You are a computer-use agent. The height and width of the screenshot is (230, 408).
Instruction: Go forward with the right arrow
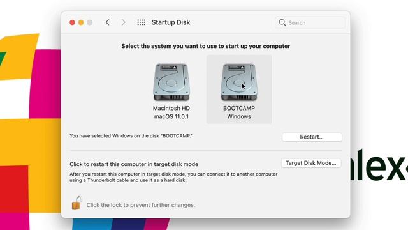click(x=123, y=22)
